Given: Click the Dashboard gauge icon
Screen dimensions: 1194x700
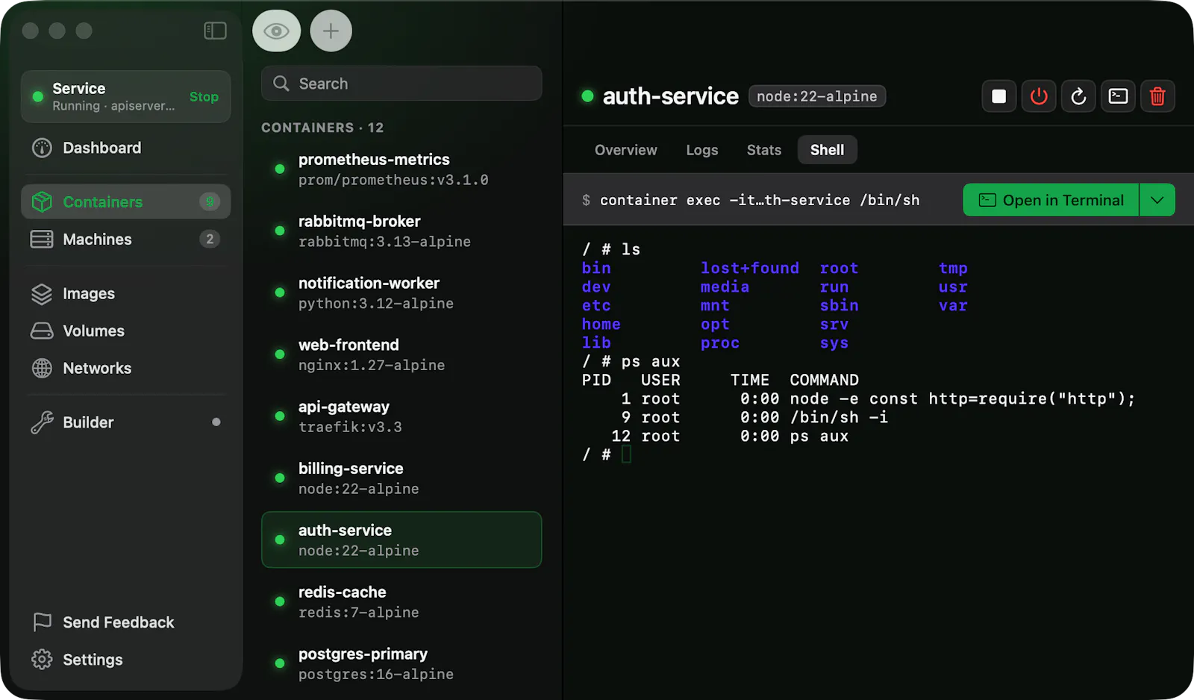Looking at the screenshot, I should tap(42, 148).
